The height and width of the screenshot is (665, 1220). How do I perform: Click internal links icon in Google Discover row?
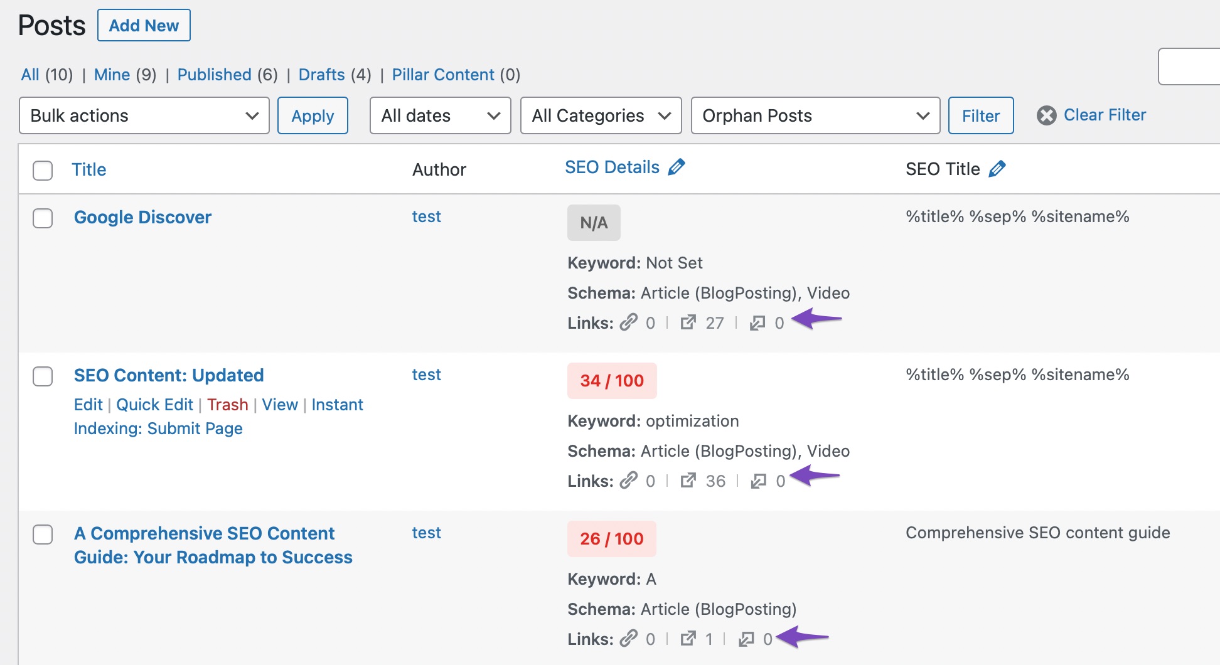629,322
